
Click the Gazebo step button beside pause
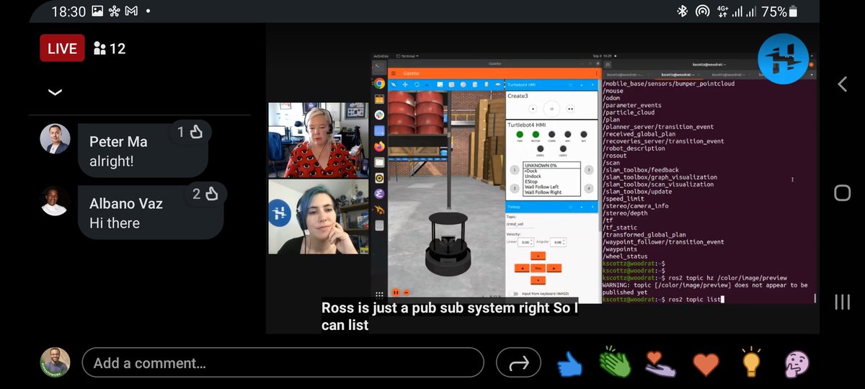pos(407,292)
